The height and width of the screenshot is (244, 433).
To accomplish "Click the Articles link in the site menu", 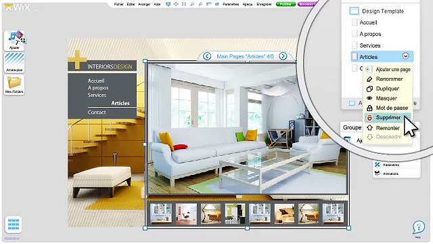I will coord(120,103).
